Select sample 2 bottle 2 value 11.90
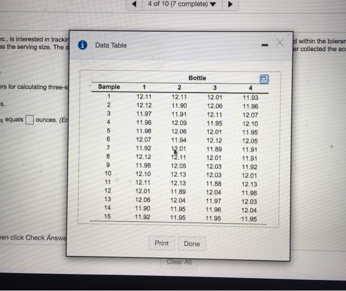Viewport: 346px width, 291px height. point(179,105)
